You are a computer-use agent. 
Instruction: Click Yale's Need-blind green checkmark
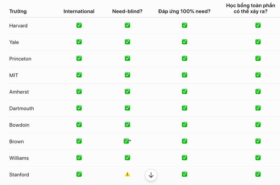[x=127, y=42]
